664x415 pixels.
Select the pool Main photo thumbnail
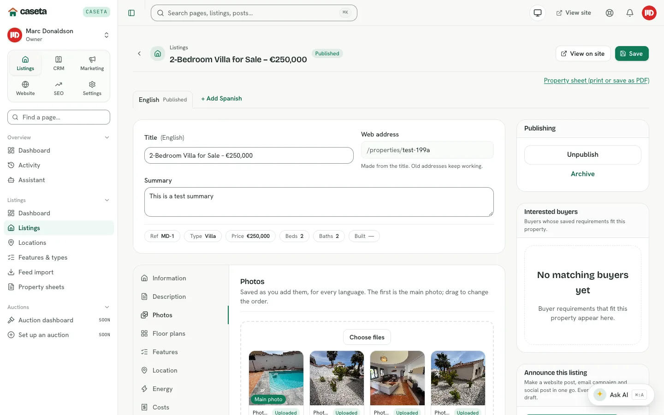(x=276, y=378)
